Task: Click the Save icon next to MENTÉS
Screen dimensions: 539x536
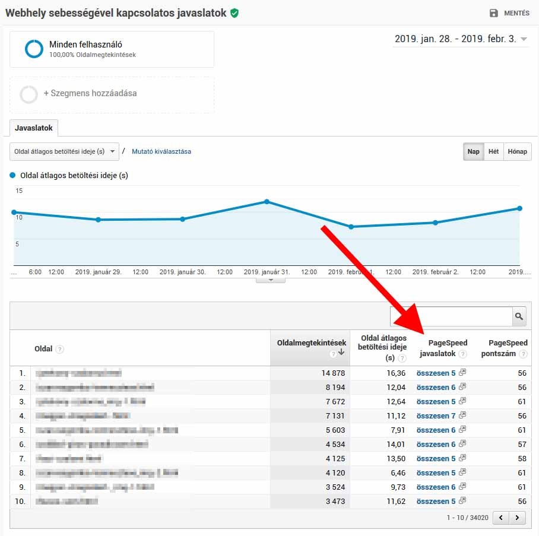Action: click(x=494, y=12)
